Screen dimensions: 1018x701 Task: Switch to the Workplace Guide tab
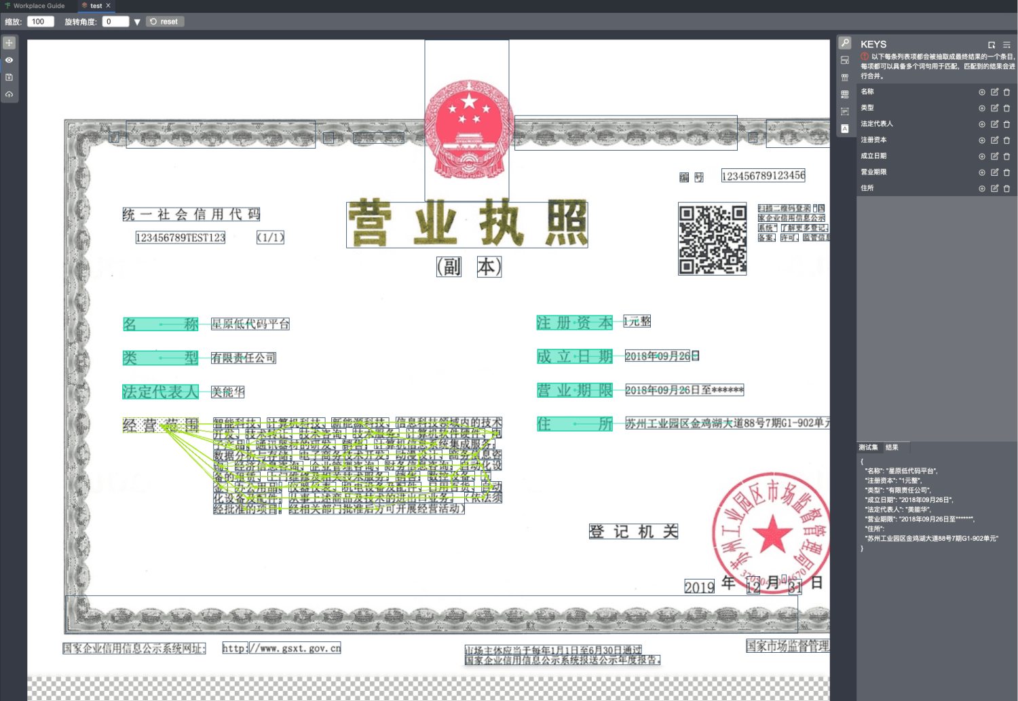35,5
